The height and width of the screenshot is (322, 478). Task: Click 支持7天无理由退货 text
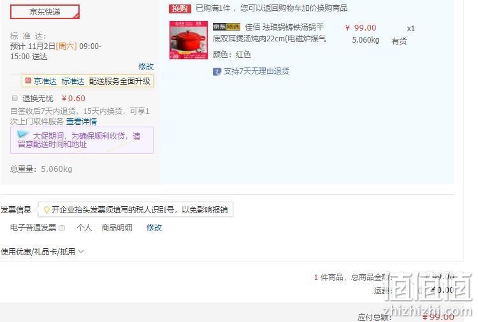pos(256,71)
